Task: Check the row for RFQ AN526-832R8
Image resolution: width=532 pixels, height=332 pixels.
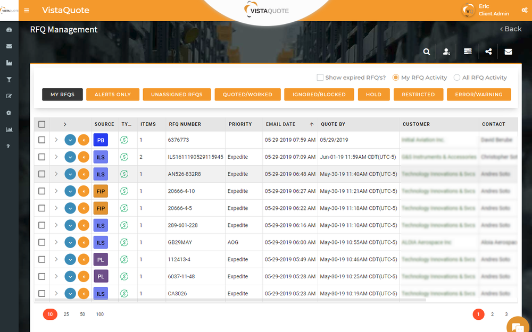Action: coord(41,174)
